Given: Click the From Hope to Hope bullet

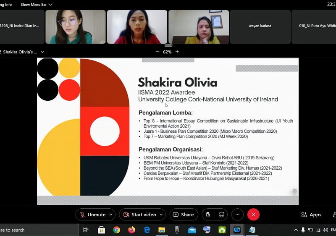Looking at the screenshot, I should (206, 178).
